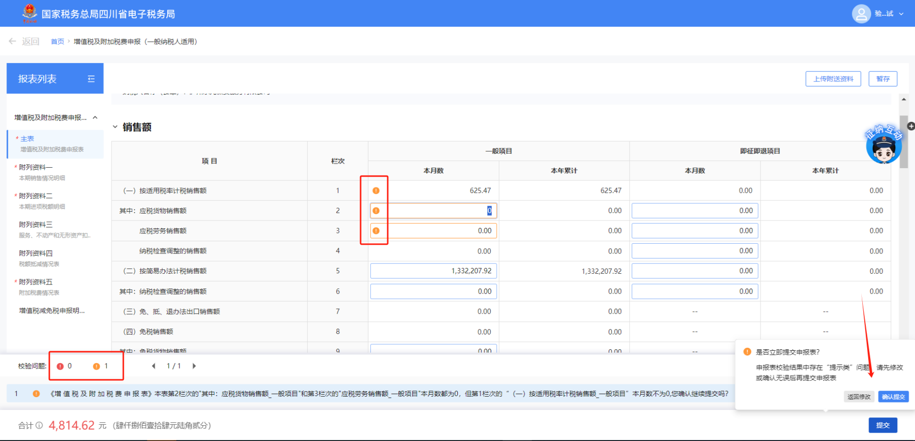
Task: Click warning icon on row 1
Action: 376,190
